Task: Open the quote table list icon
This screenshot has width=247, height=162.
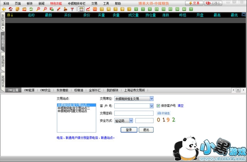Action: (x=81, y=9)
